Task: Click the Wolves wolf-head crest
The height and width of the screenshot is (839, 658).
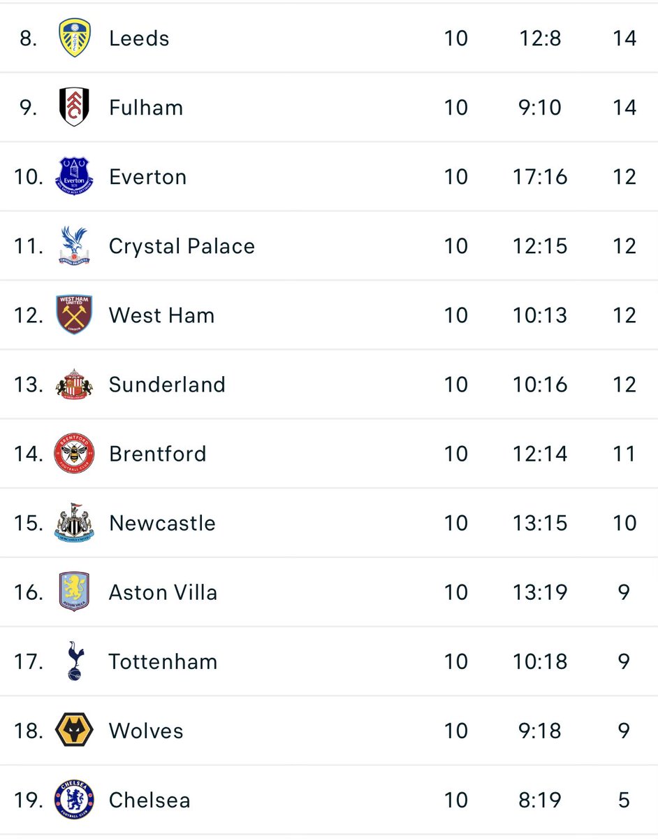Action: coord(74,730)
